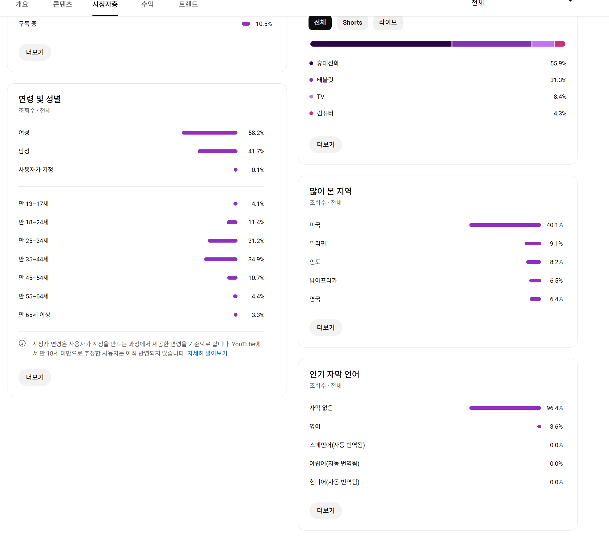Click the 여성 58.2% bar
This screenshot has height=537, width=609.
(x=209, y=133)
